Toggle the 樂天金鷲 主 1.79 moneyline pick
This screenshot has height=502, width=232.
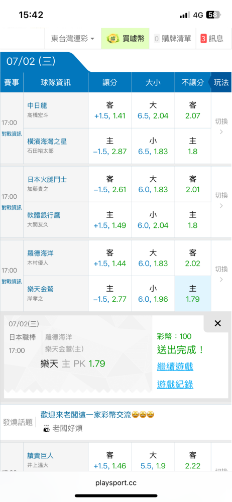tap(193, 294)
